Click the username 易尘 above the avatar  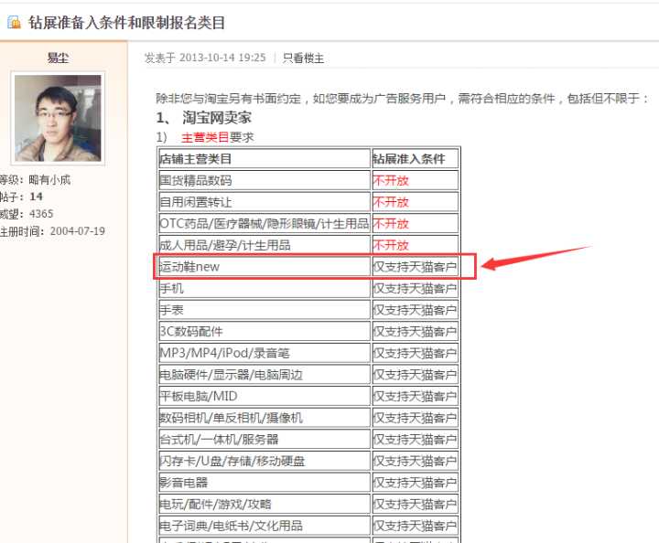click(x=59, y=58)
